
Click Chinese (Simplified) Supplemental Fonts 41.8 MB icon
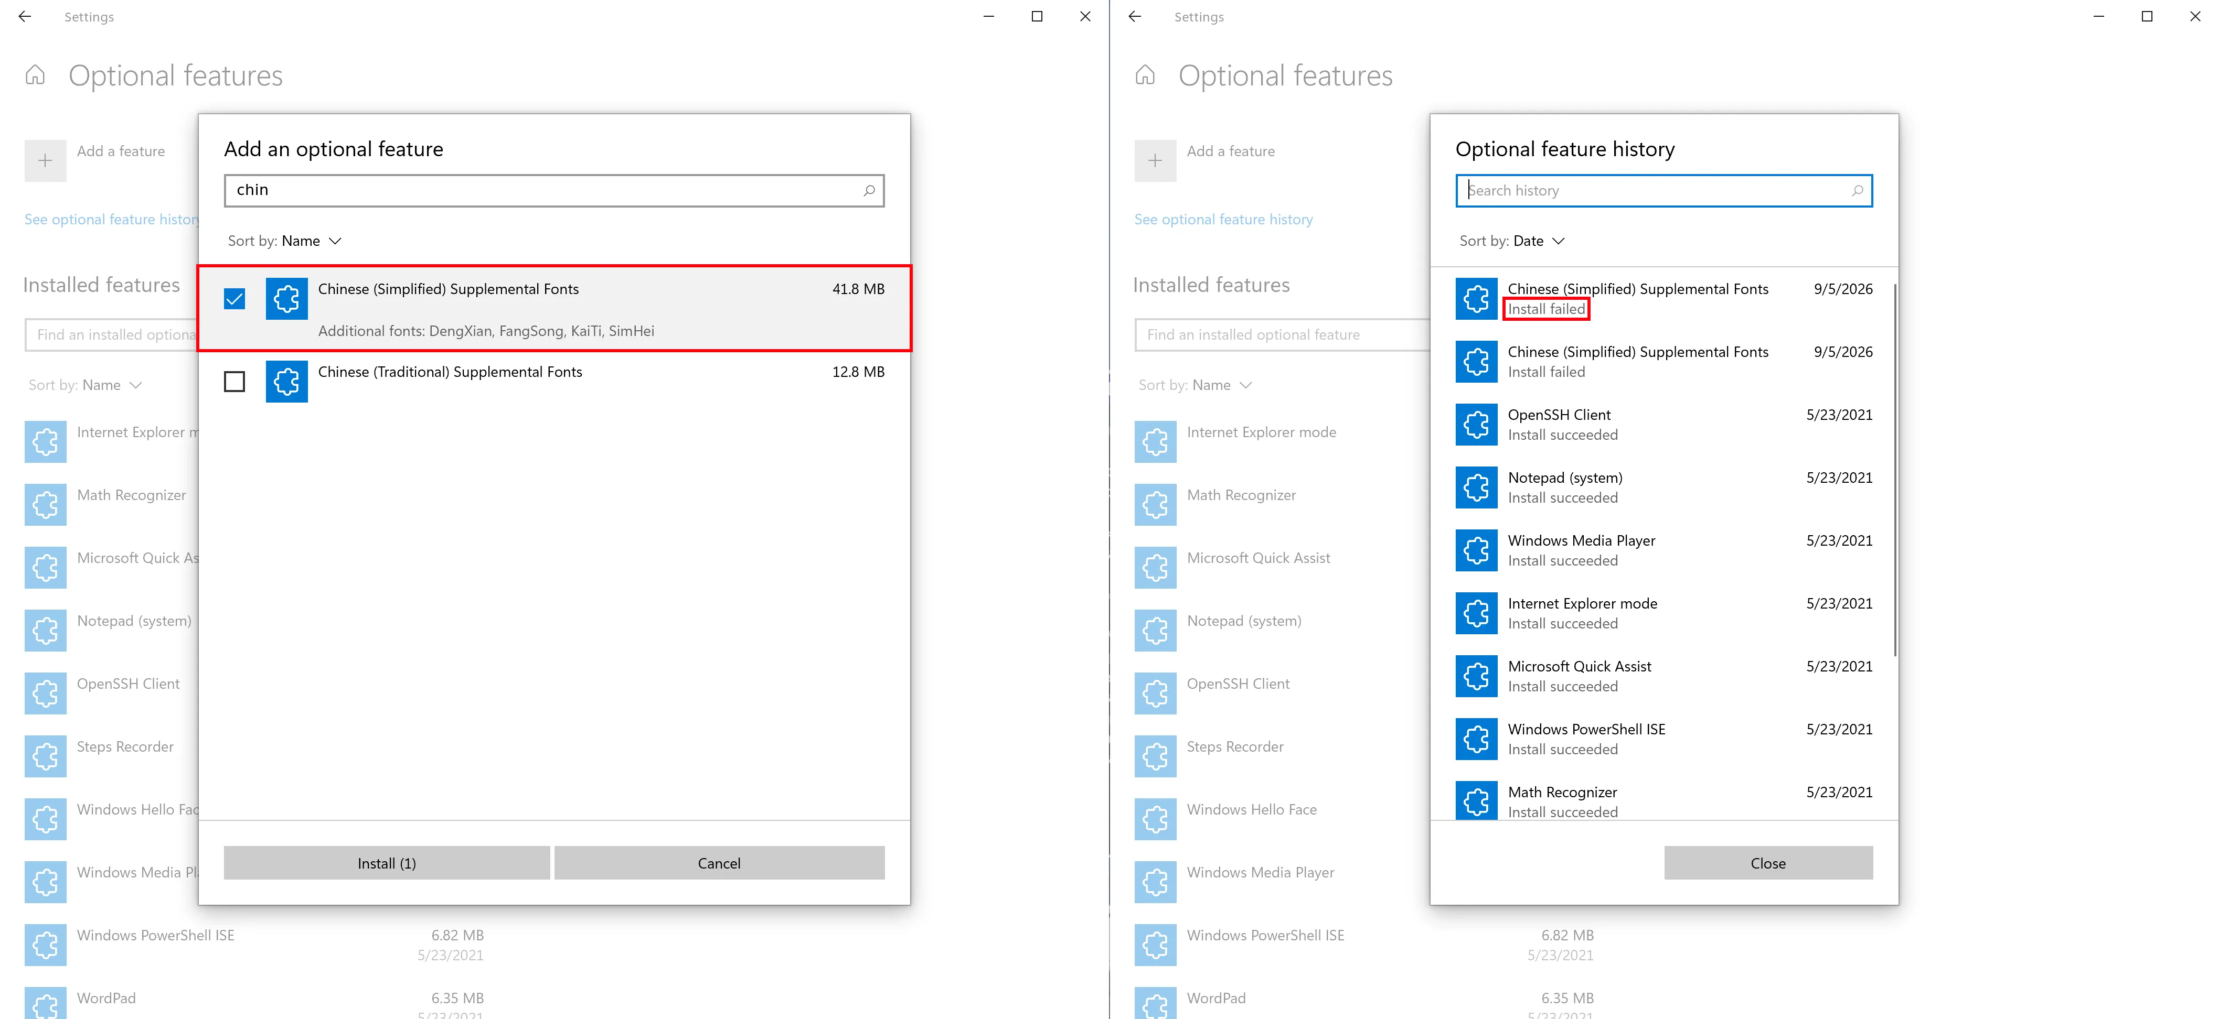(287, 299)
